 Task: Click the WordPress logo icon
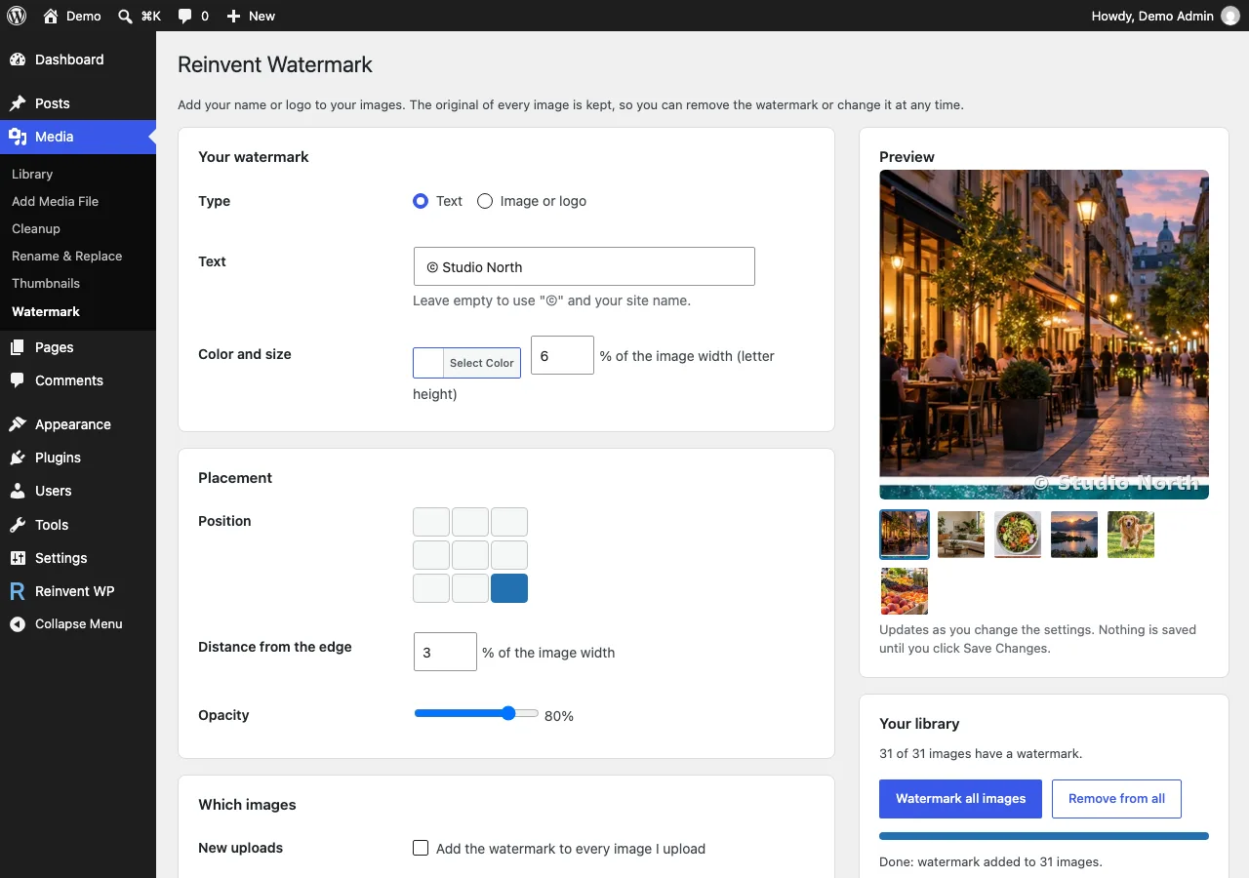coord(17,16)
